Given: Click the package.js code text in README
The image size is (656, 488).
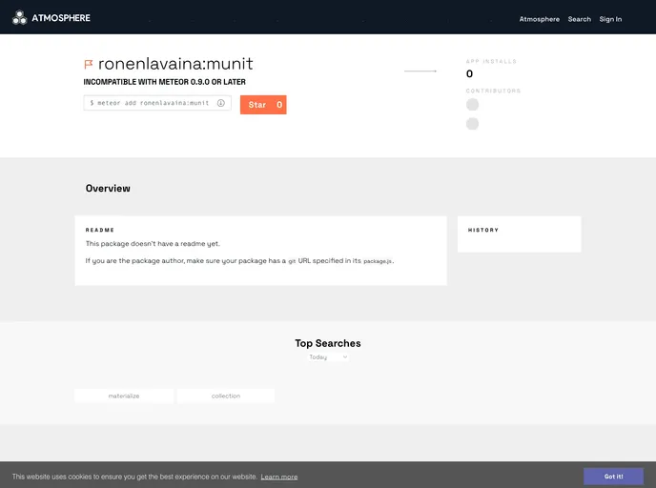Looking at the screenshot, I should click(x=378, y=261).
